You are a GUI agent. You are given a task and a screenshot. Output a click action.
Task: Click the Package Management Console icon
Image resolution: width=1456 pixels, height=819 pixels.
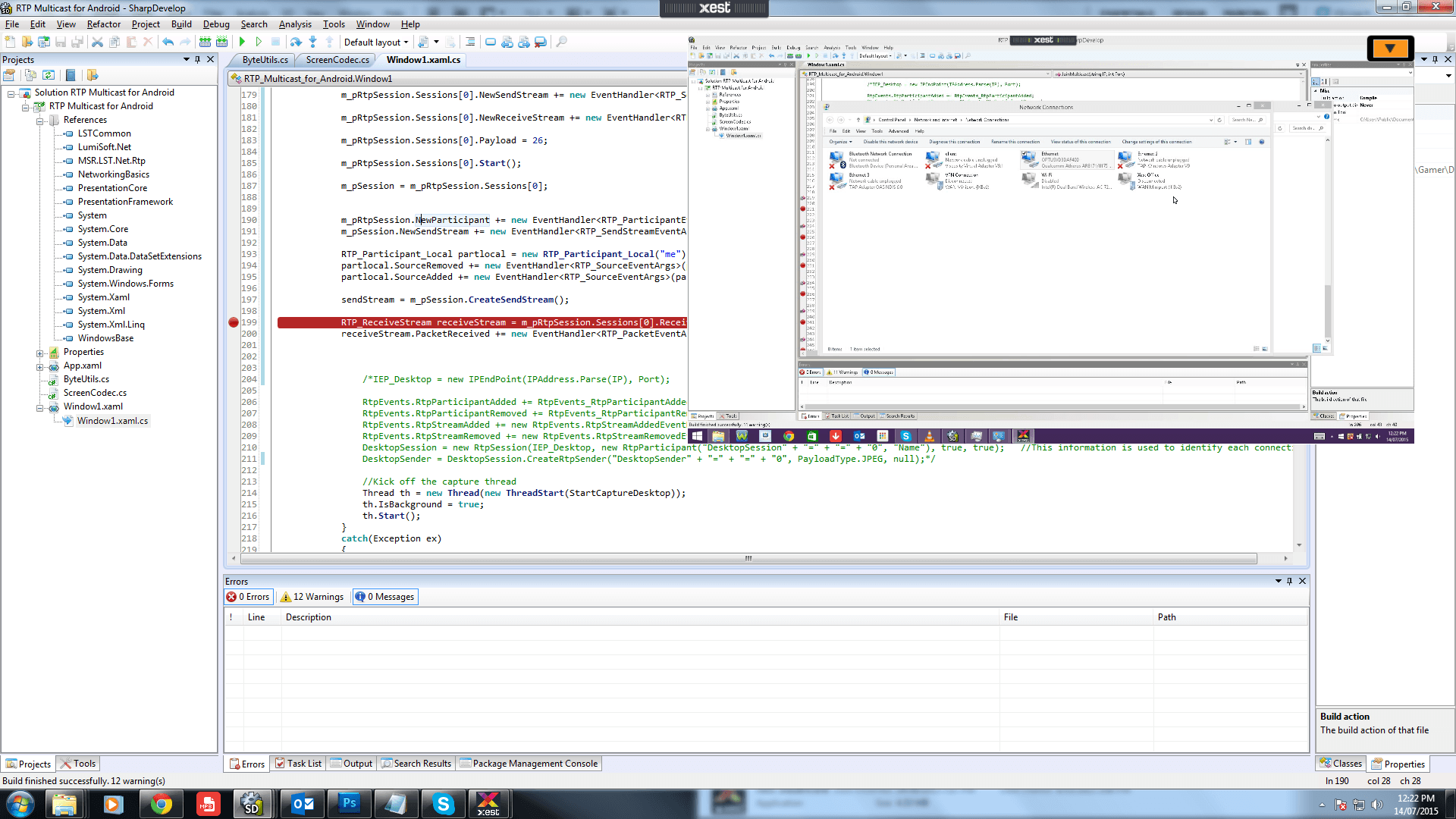(x=467, y=763)
